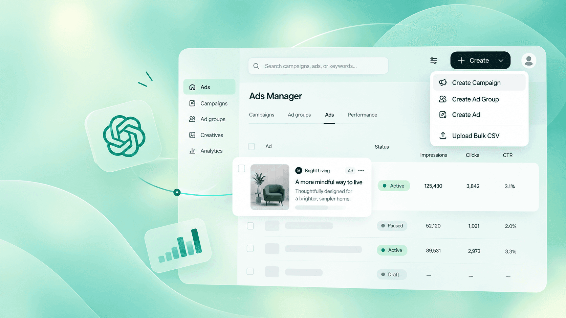This screenshot has height=318, width=566.
Task: Click the green bar chart tile
Action: [x=179, y=245]
